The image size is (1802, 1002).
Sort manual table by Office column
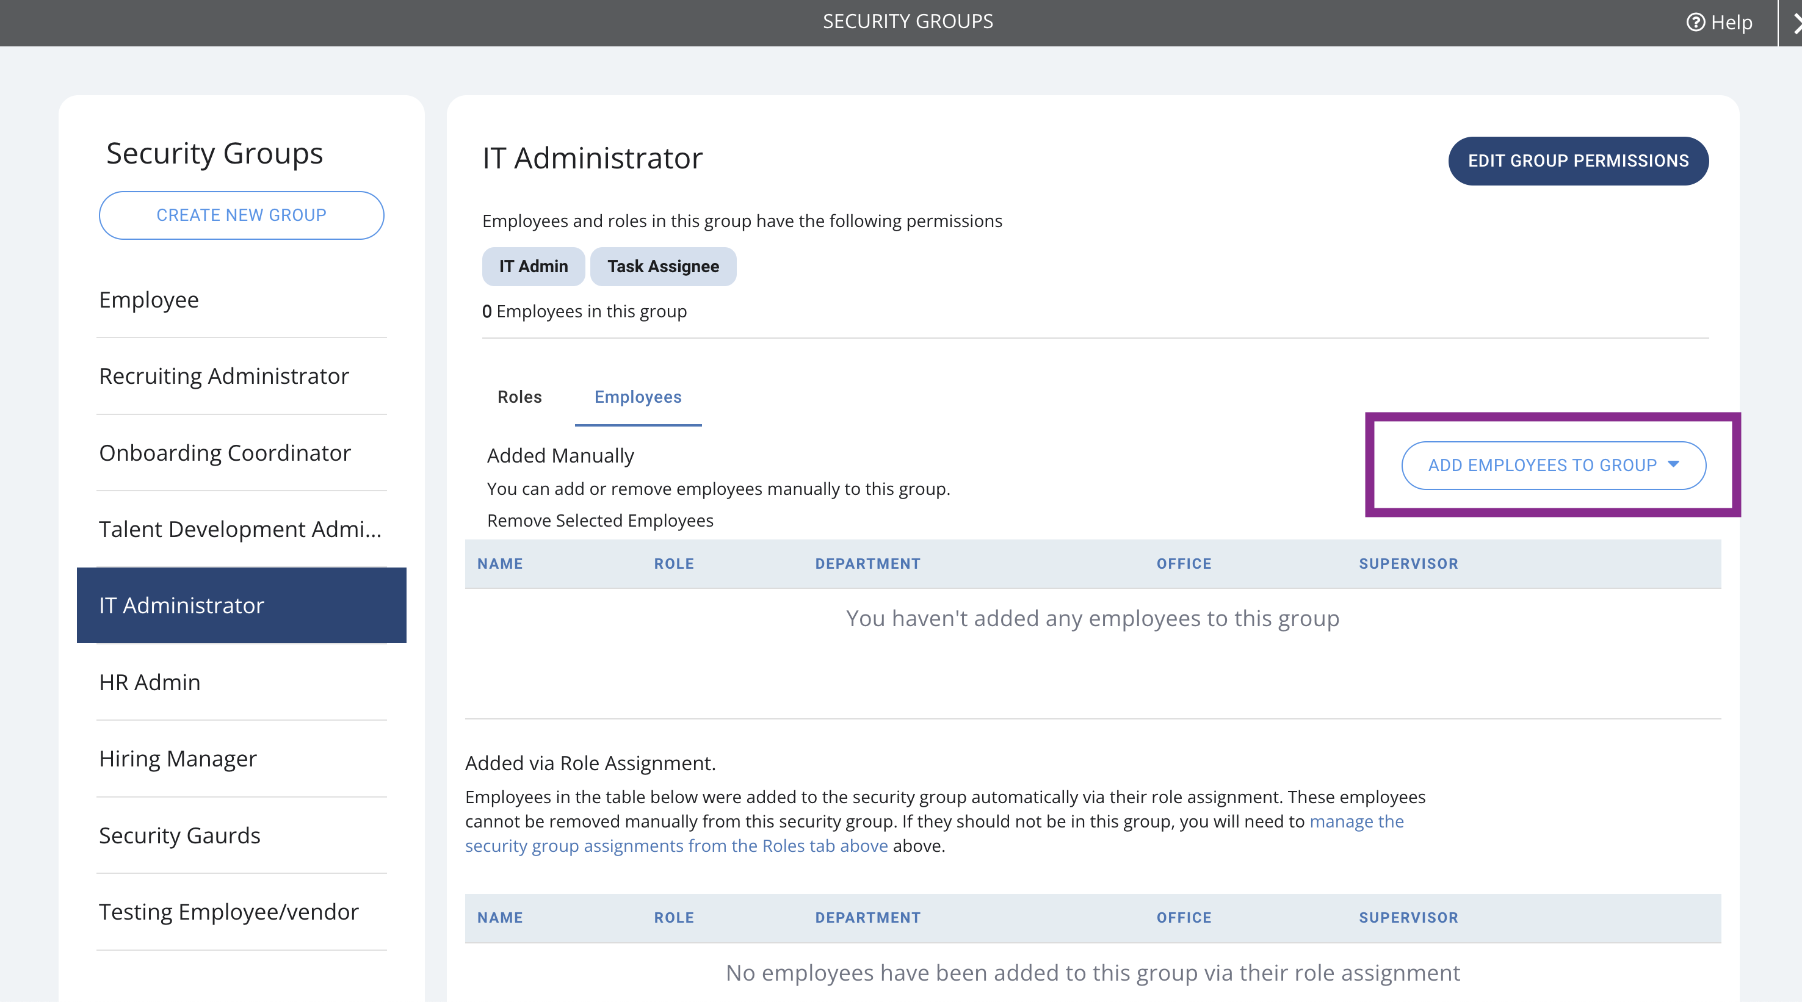click(1184, 564)
